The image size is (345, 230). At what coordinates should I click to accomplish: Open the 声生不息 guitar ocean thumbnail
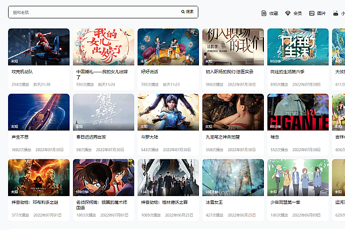[39, 112]
